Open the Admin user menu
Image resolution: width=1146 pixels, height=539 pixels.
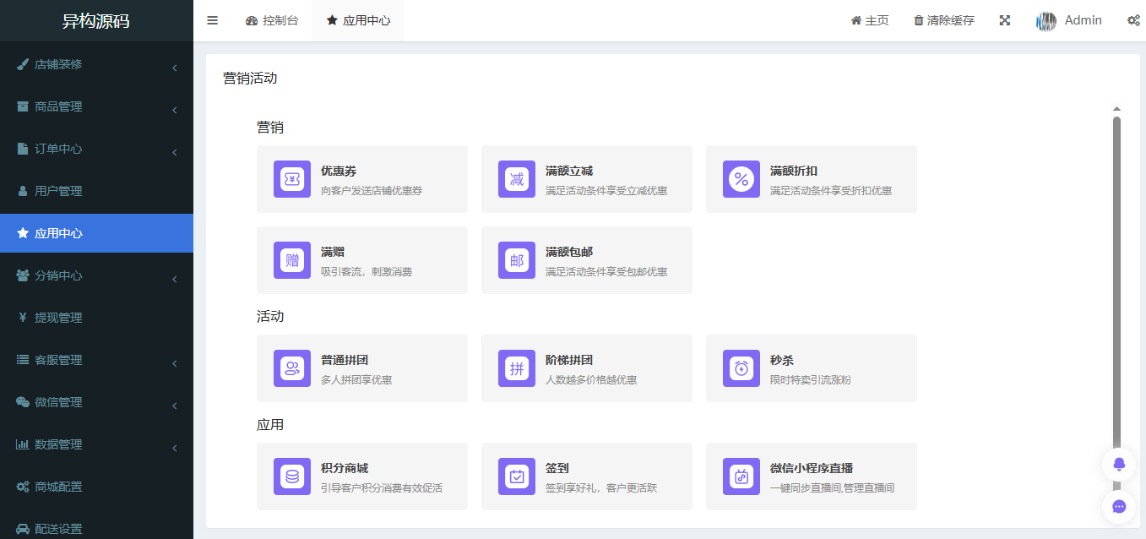[x=1069, y=19]
